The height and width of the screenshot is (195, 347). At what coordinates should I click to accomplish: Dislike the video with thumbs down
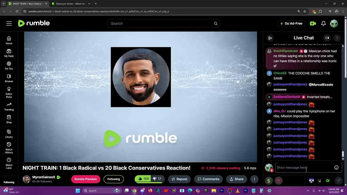click(157, 179)
